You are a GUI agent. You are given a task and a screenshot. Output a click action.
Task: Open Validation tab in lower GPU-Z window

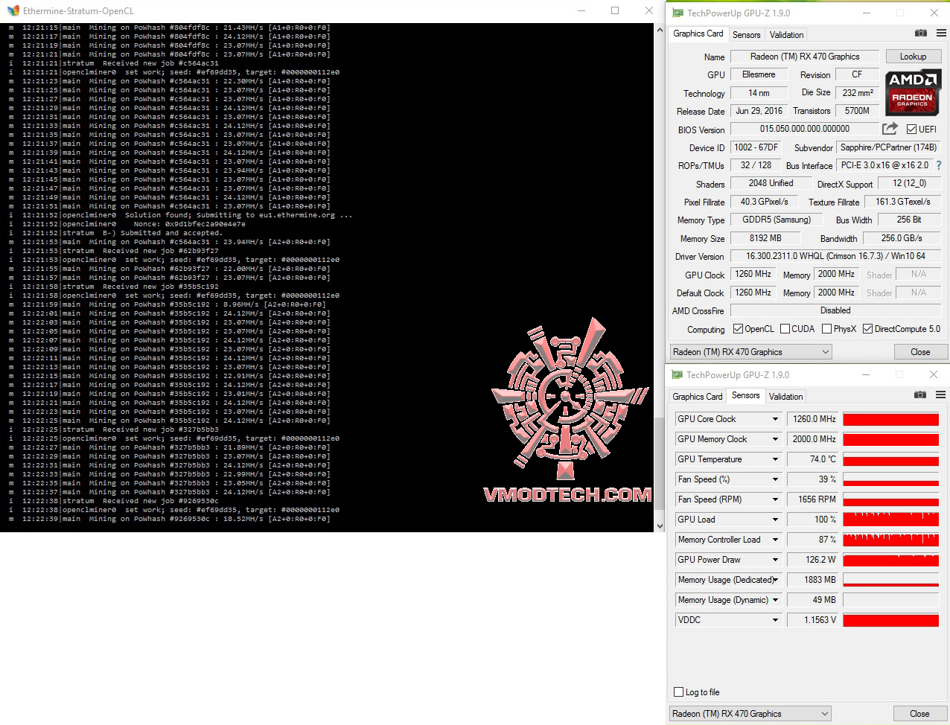(785, 397)
